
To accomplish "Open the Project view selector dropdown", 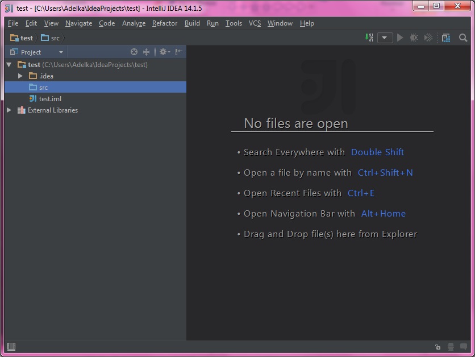I will tap(37, 52).
